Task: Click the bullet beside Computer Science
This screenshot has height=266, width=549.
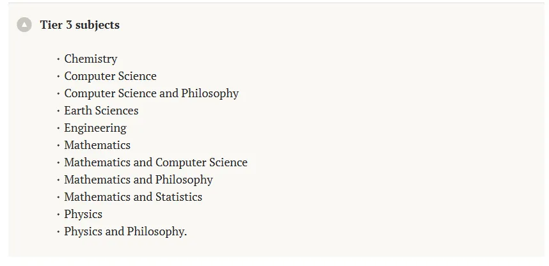Action: tap(58, 76)
